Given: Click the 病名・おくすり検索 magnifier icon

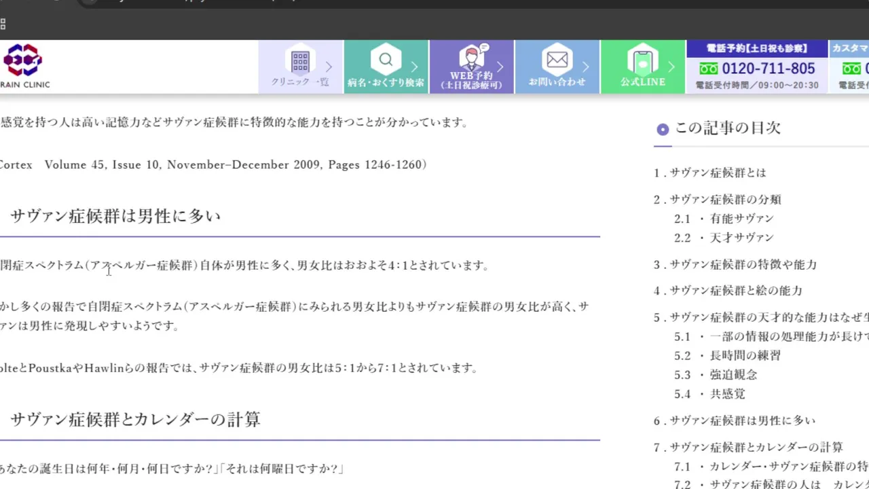Looking at the screenshot, I should (x=386, y=60).
